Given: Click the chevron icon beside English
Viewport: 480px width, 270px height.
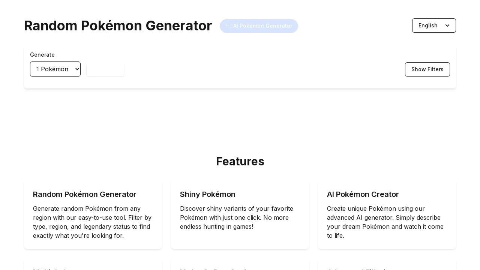Looking at the screenshot, I should 447,25.
